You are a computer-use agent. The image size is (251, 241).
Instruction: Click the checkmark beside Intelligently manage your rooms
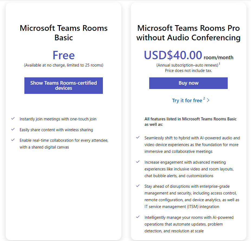coord(138,217)
